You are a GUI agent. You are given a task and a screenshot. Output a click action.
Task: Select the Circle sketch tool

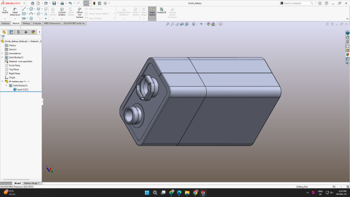[31, 9]
